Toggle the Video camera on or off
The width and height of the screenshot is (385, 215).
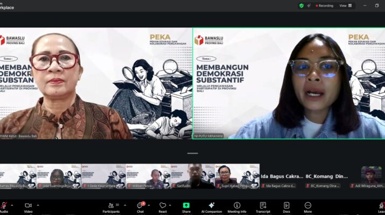28,206
